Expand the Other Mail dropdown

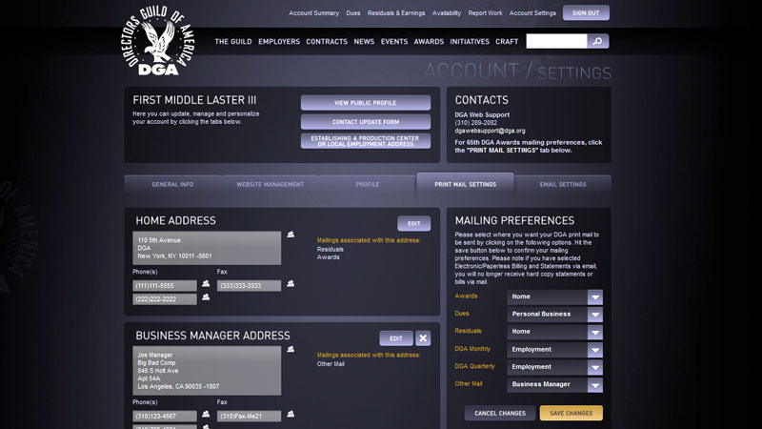click(595, 384)
